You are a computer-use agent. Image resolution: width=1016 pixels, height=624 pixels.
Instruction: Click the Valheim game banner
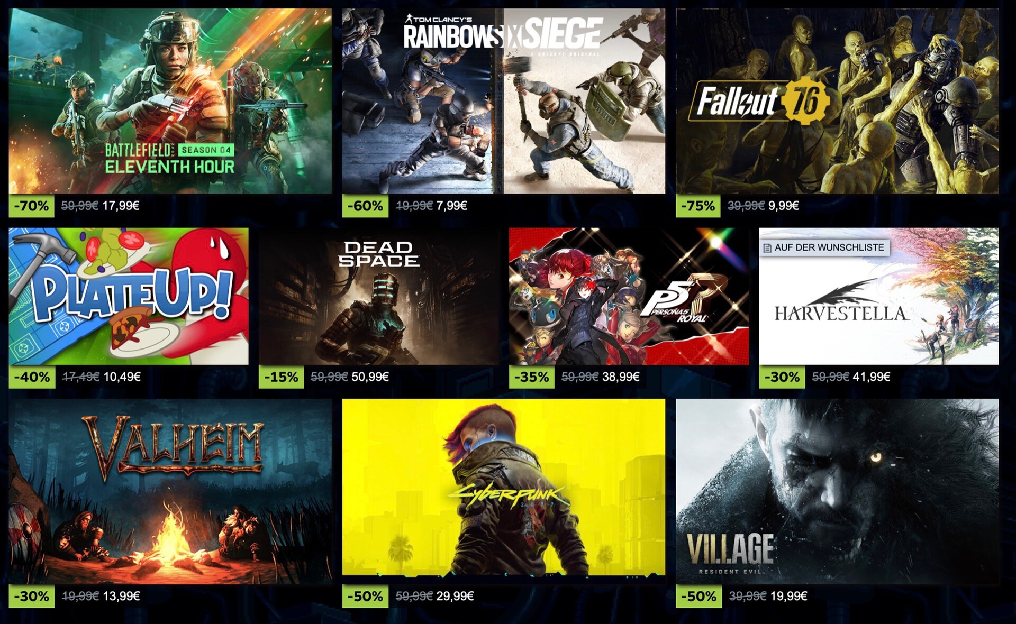click(x=170, y=491)
